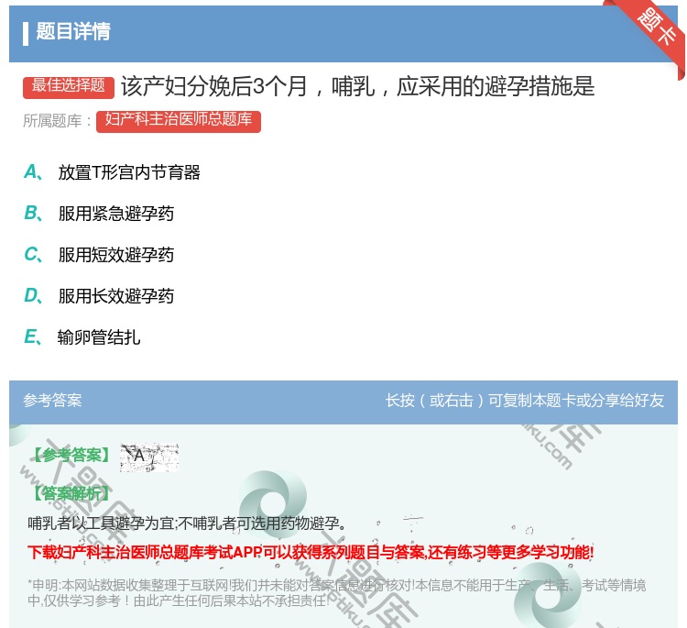Screen dimensions: 687x628
Task: Open the 妇产科主治医师总题库 link
Action: point(179,121)
